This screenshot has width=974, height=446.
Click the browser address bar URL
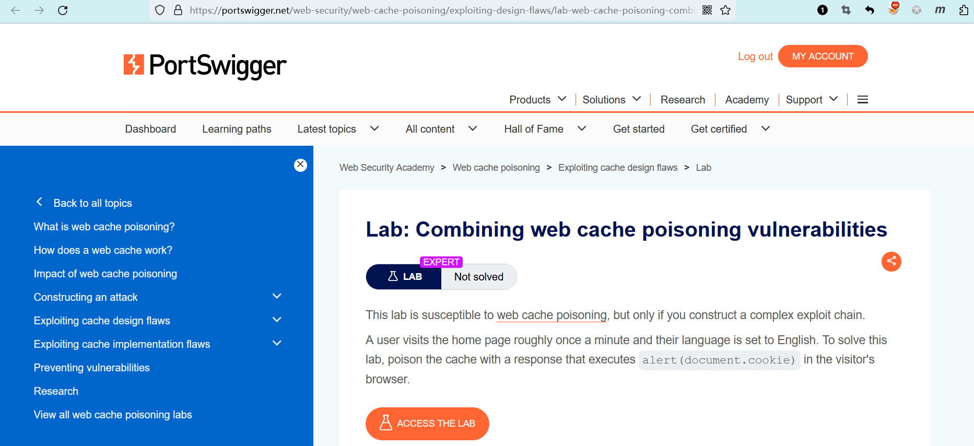pos(441,10)
